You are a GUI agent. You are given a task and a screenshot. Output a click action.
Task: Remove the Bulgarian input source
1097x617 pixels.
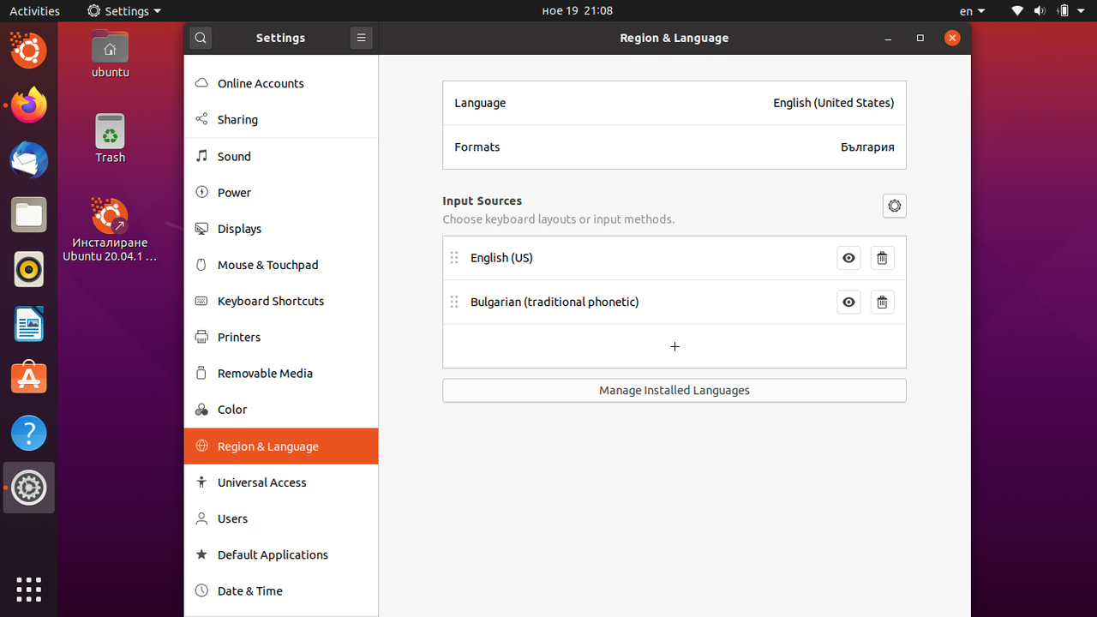(x=882, y=302)
